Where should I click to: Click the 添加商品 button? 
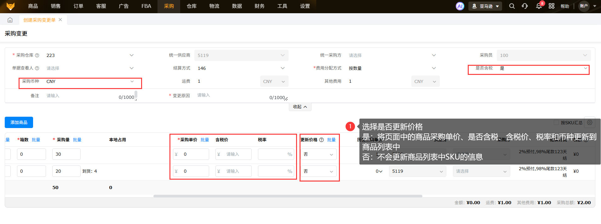[x=19, y=122]
